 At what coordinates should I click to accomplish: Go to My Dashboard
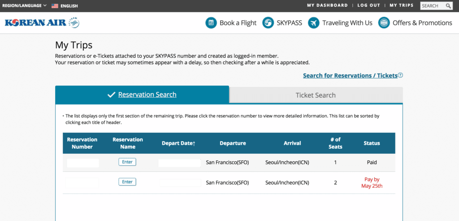pyautogui.click(x=327, y=5)
